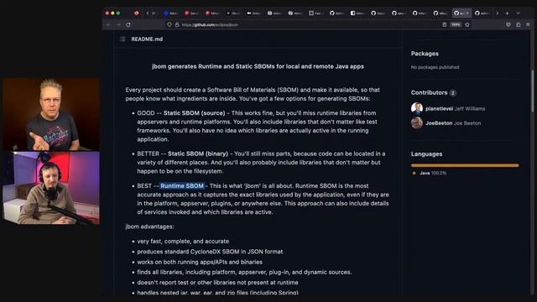Click the highlighted Runtime SBOM text
Viewport: 537px width, 302px height.
182,185
